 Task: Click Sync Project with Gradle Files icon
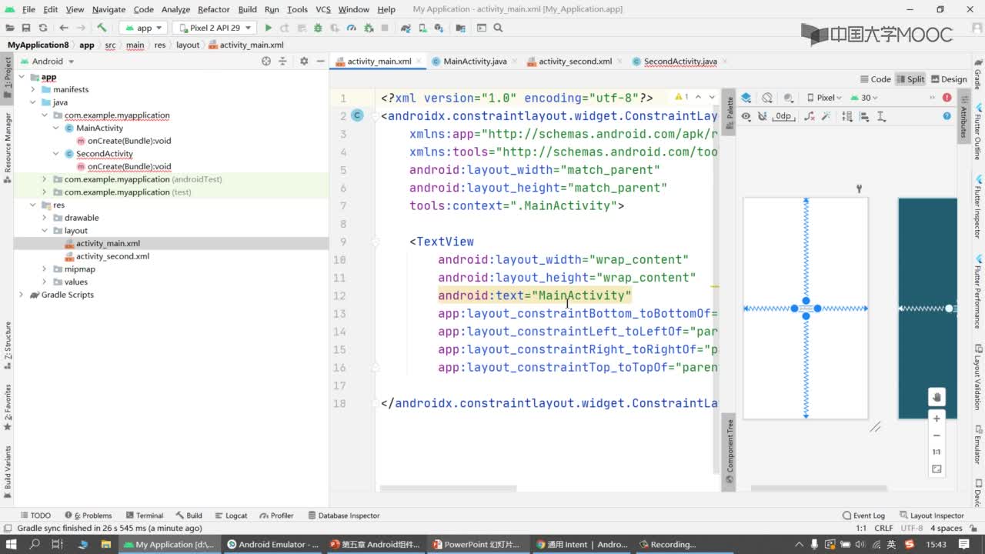[x=406, y=28]
